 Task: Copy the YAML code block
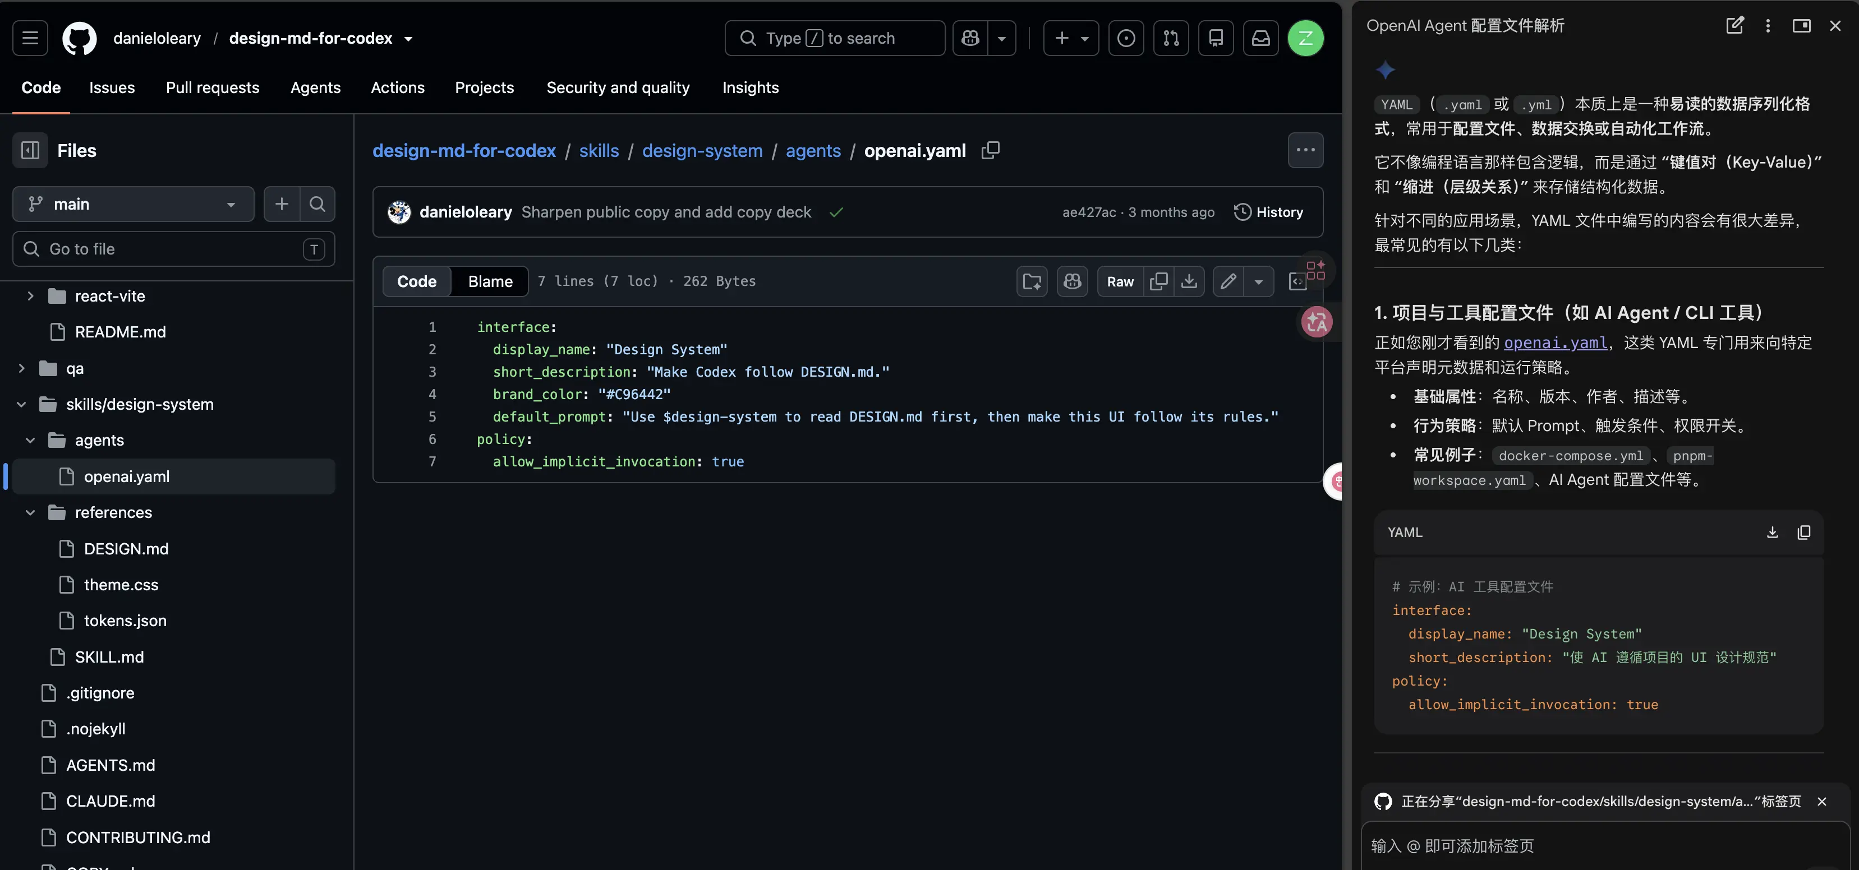point(1803,533)
